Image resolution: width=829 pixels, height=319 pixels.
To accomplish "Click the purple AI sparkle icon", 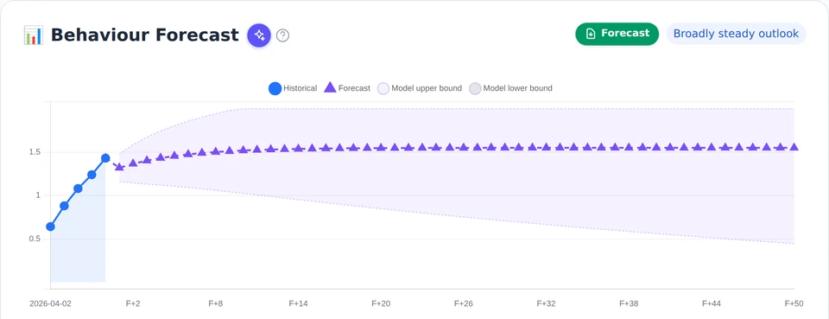I will 259,35.
